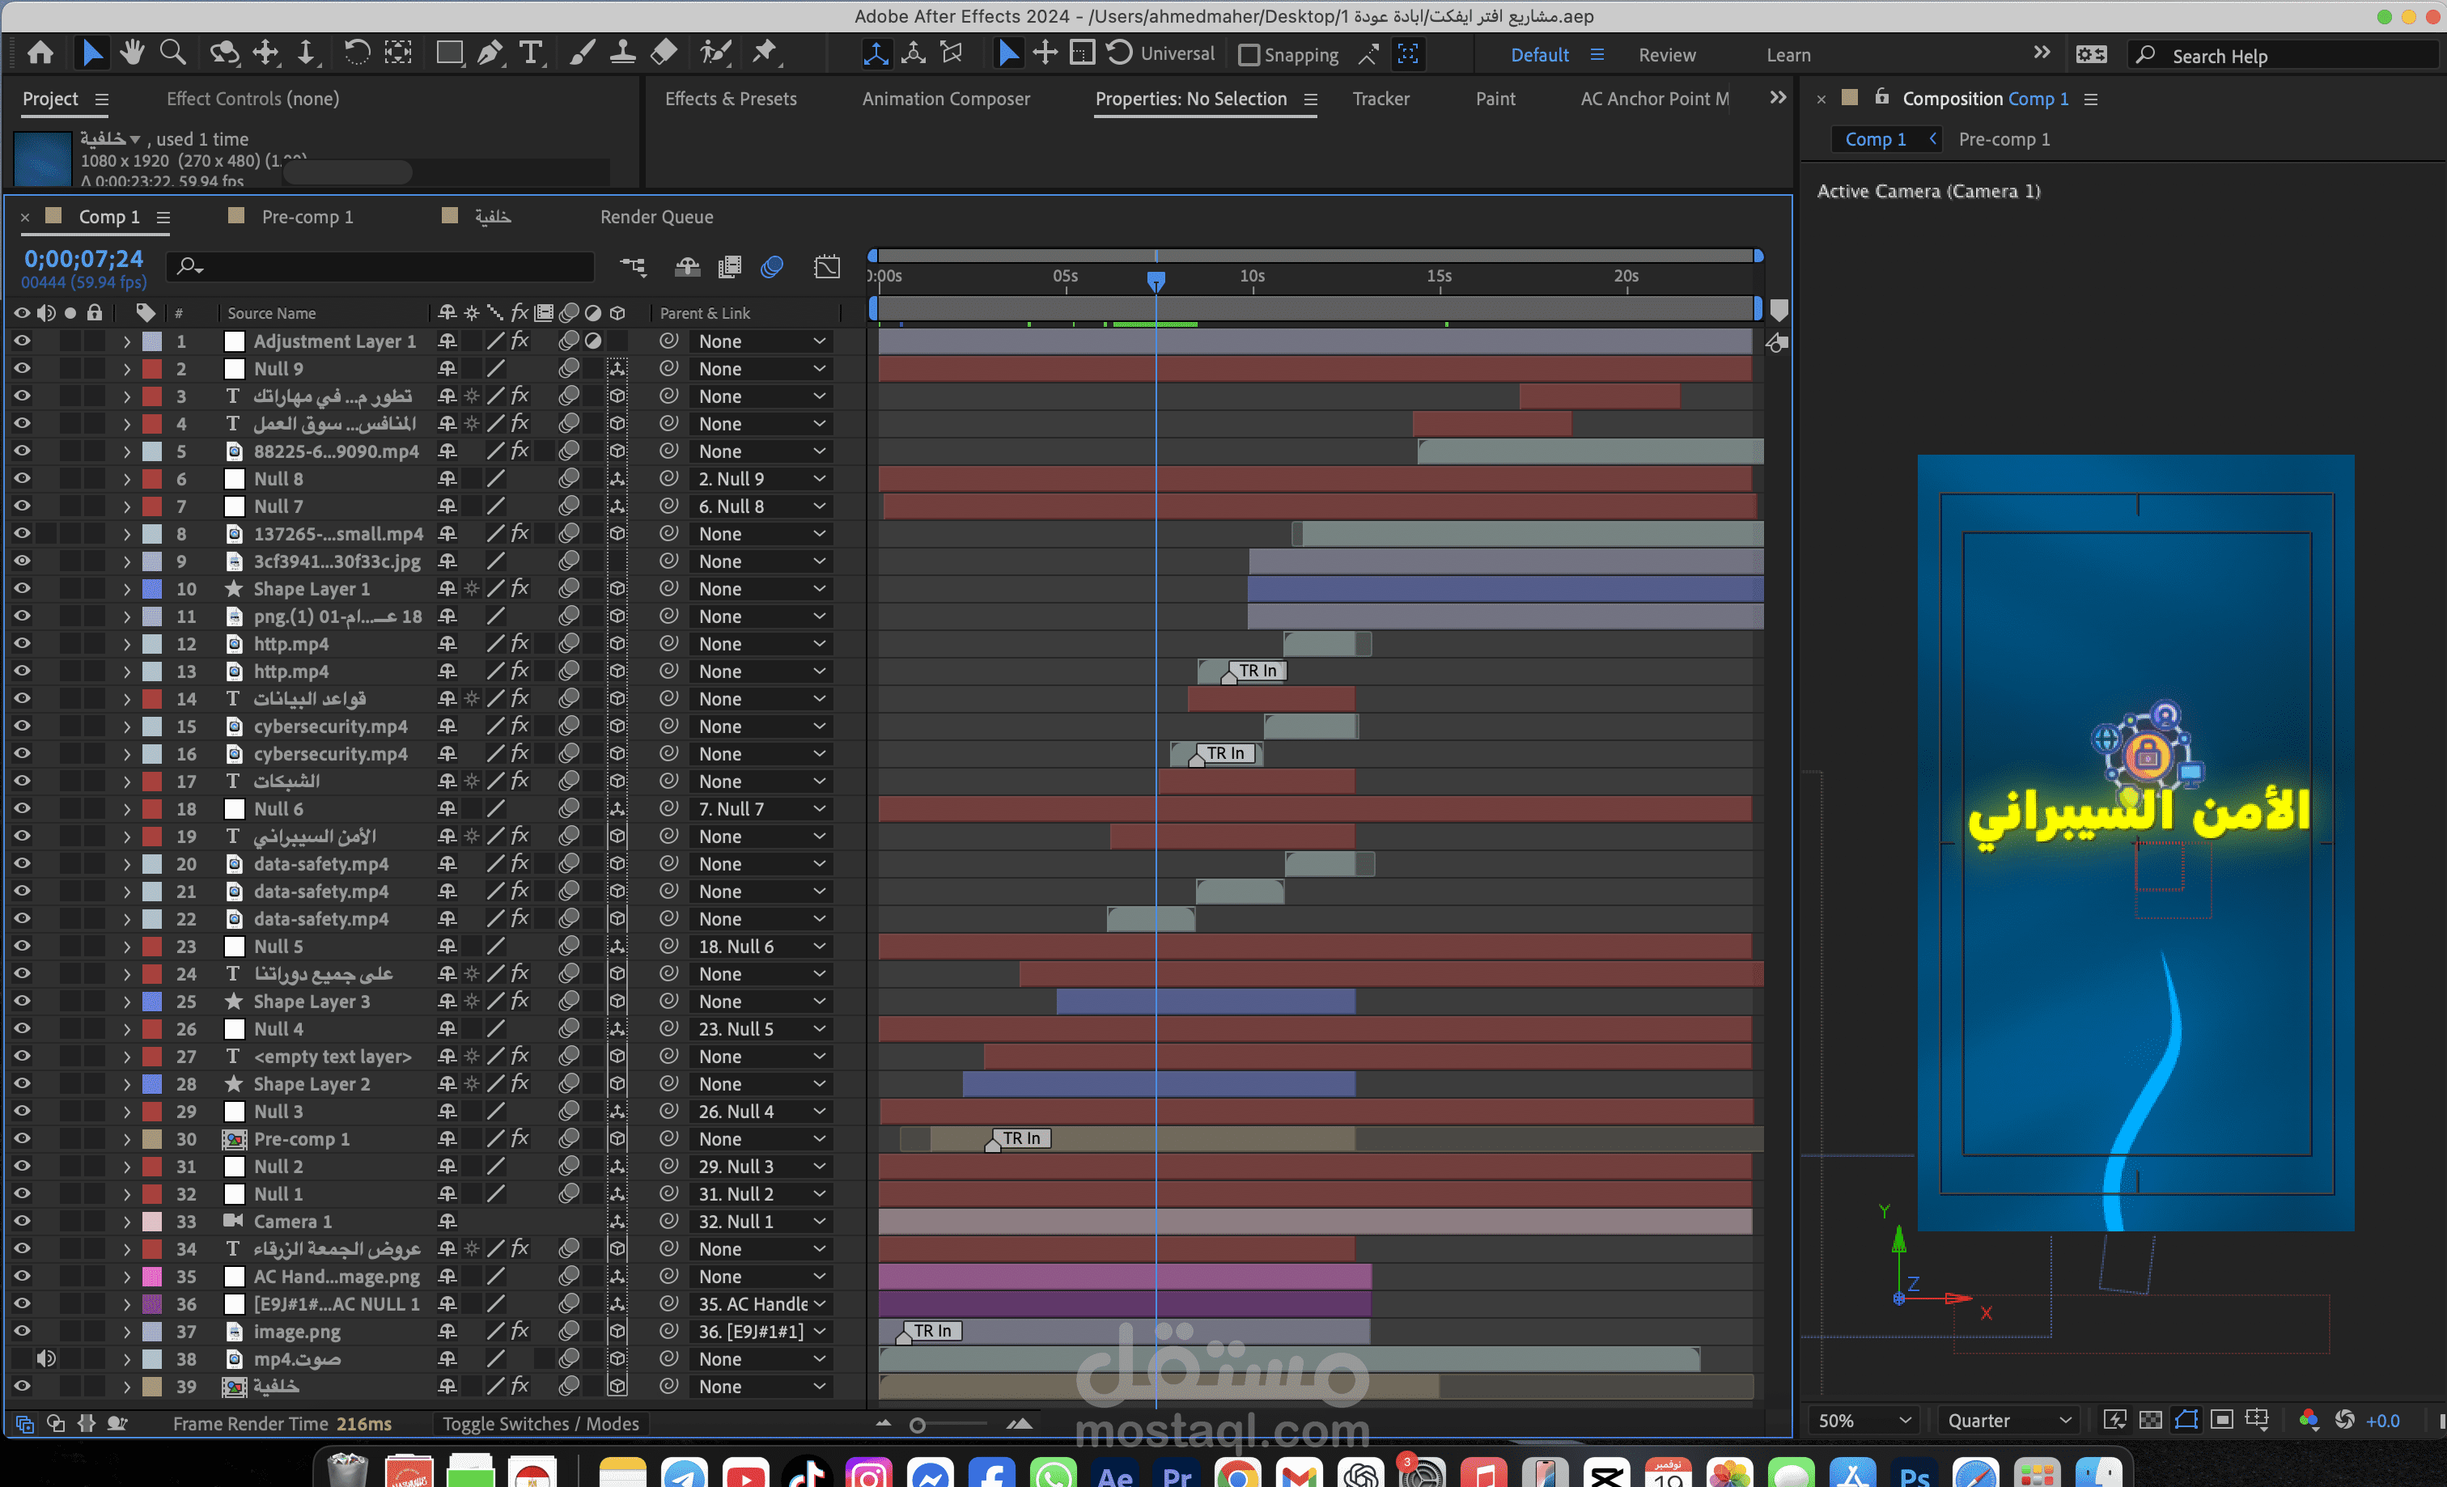
Task: Open the Effects & Presets tab
Action: click(730, 98)
